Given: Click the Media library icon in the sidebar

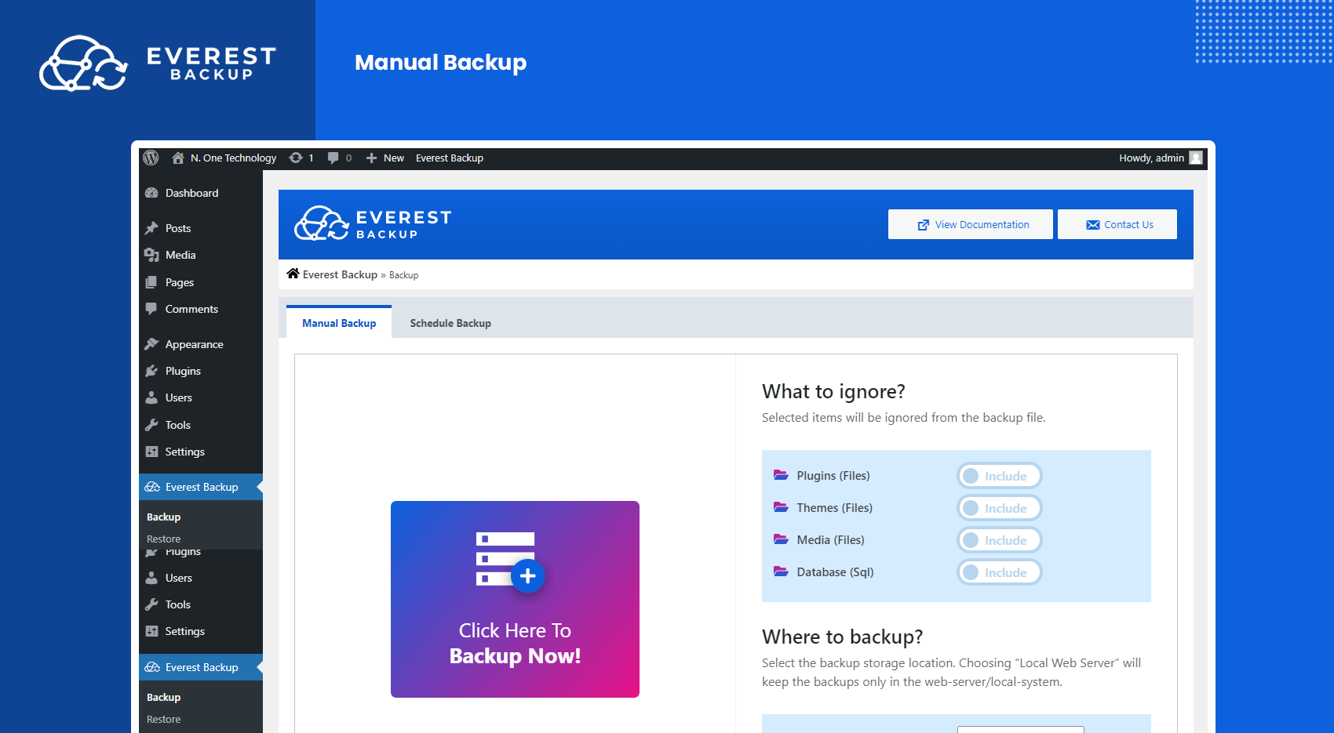Looking at the screenshot, I should [x=151, y=255].
